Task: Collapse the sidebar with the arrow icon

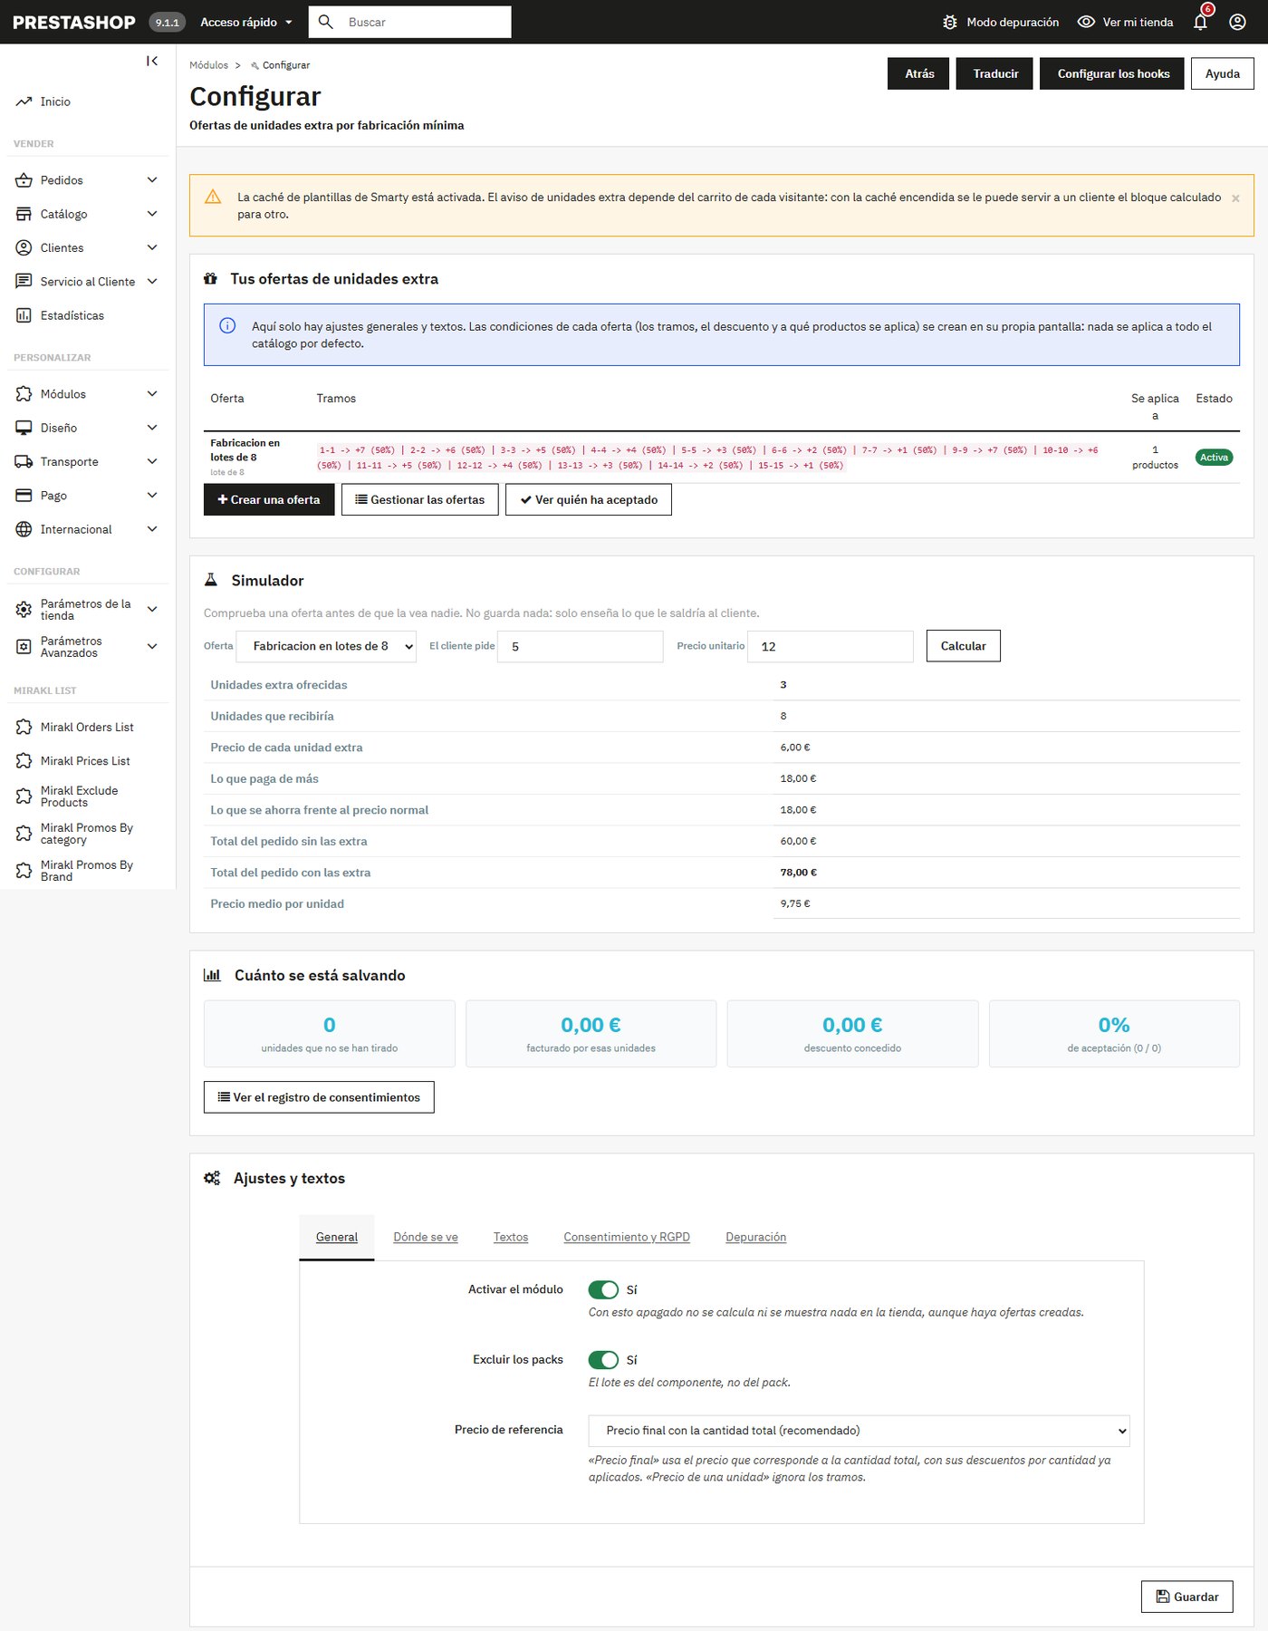Action: 152,61
